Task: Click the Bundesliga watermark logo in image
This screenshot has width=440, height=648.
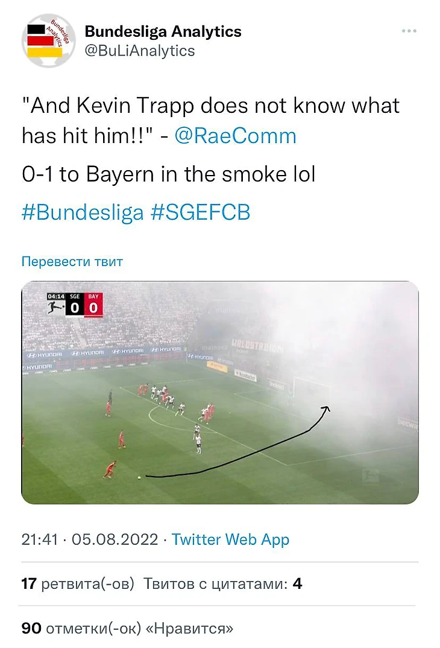Action: [x=370, y=475]
